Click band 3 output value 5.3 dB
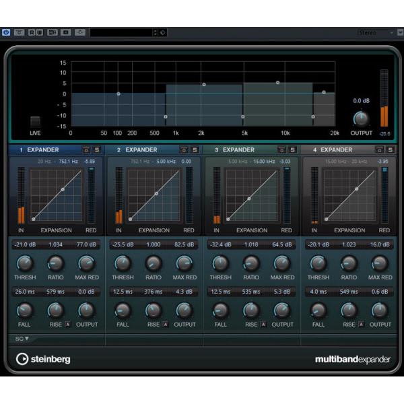Screen dimensions: 404x404 pyautogui.click(x=282, y=292)
